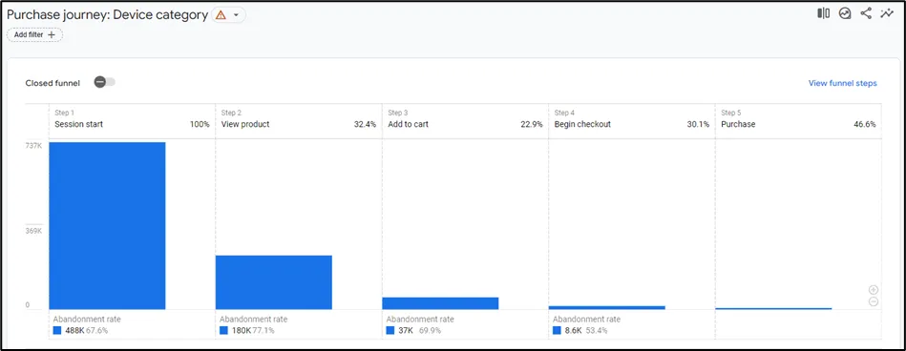
Task: Click the 'Session start' step label
Action: point(78,124)
